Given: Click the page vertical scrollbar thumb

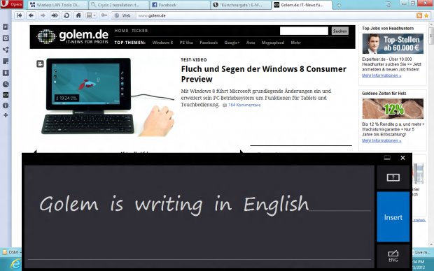Looking at the screenshot, I should tap(431, 36).
